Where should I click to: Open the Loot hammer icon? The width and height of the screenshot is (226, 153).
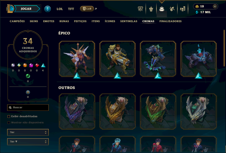(172, 9)
